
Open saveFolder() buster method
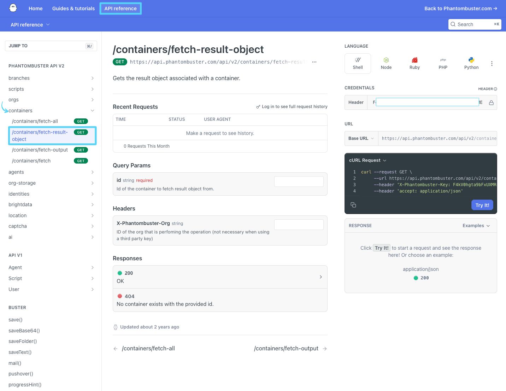coord(23,341)
